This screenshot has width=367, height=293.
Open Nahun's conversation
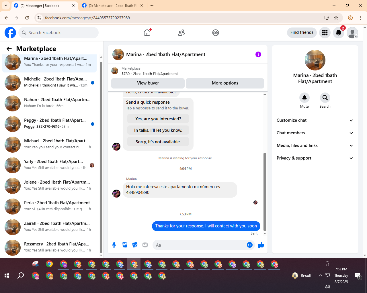[x=49, y=103]
